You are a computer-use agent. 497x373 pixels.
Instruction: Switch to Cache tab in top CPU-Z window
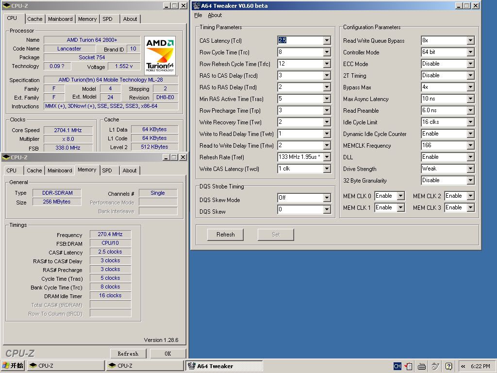click(x=34, y=19)
